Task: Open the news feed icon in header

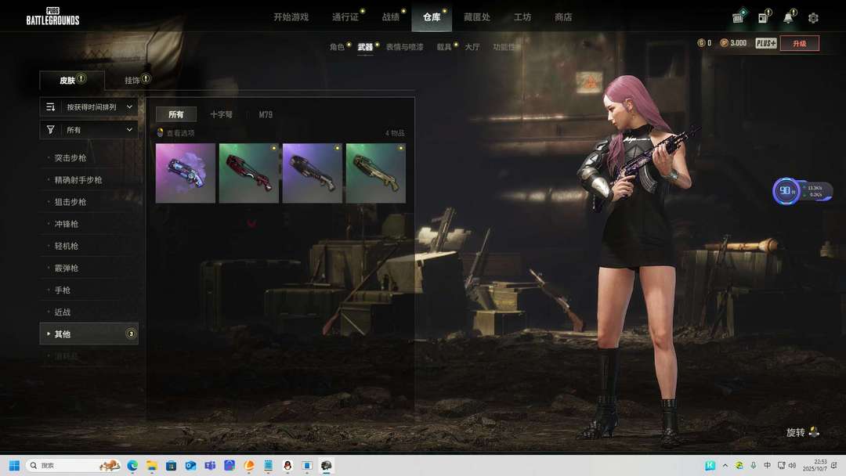Action: click(763, 17)
